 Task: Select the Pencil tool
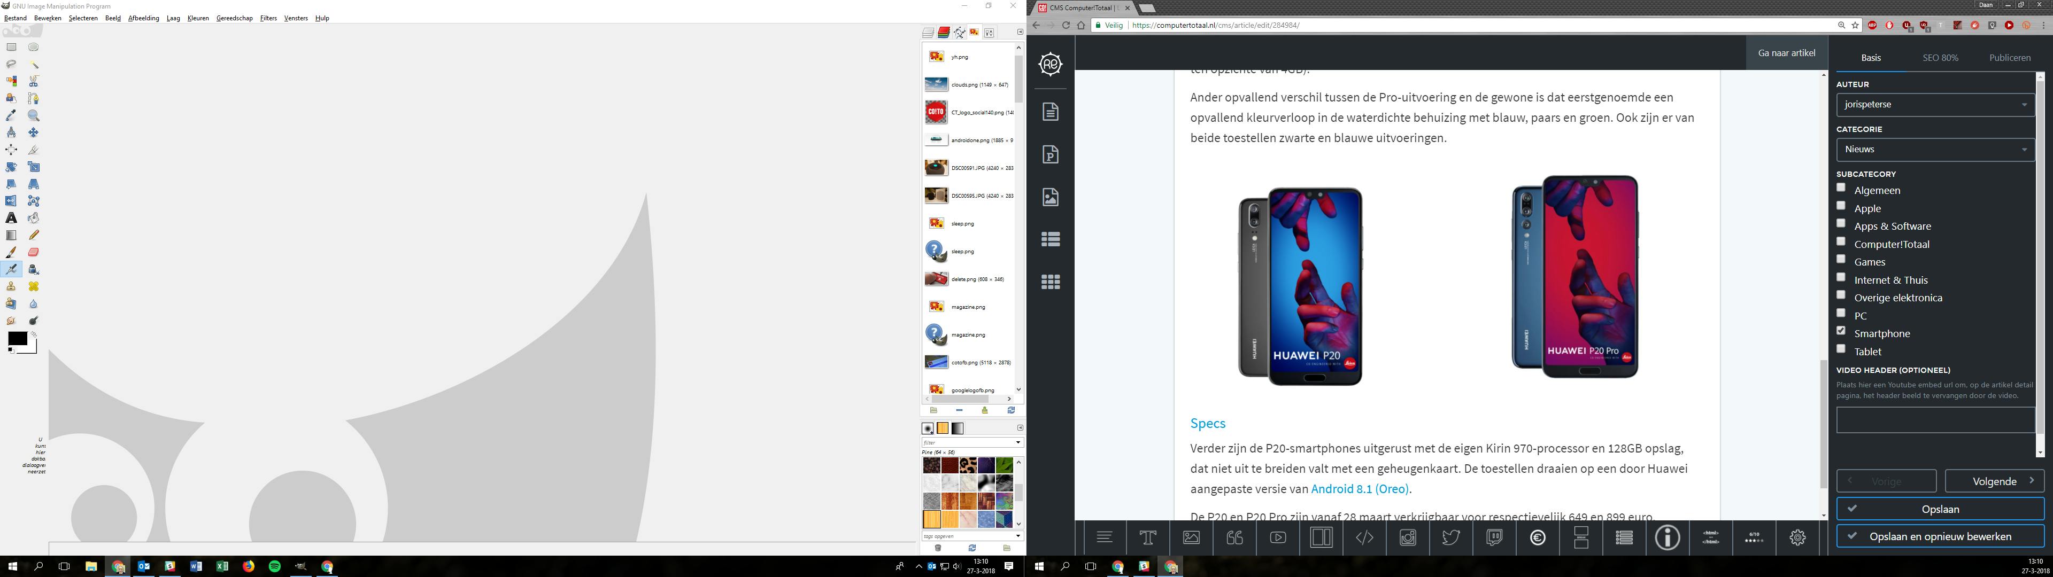[34, 235]
